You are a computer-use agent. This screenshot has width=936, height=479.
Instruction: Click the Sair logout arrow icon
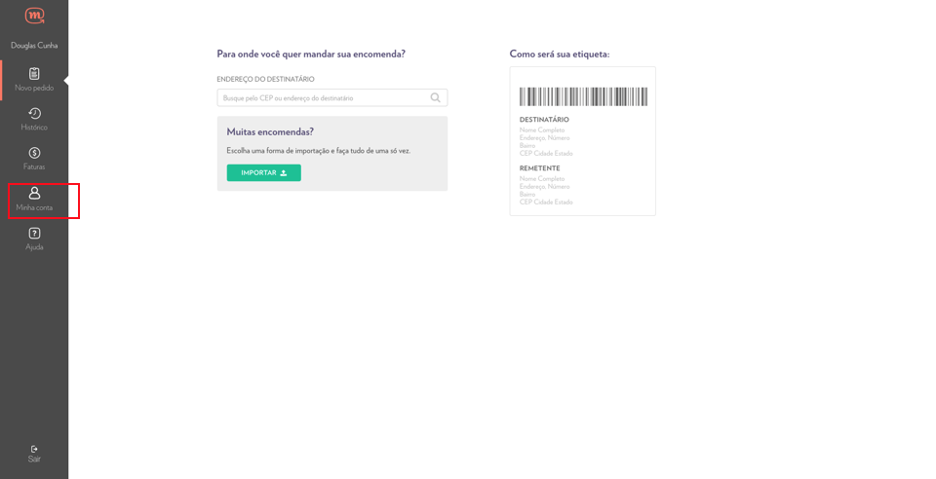tap(34, 449)
